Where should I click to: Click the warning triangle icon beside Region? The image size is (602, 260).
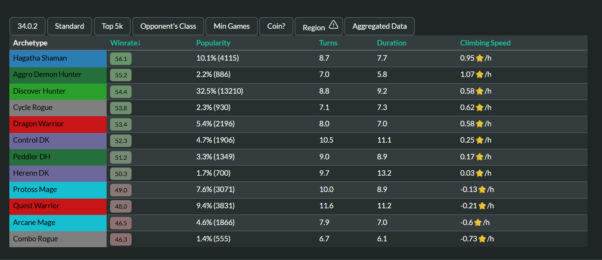coord(333,25)
